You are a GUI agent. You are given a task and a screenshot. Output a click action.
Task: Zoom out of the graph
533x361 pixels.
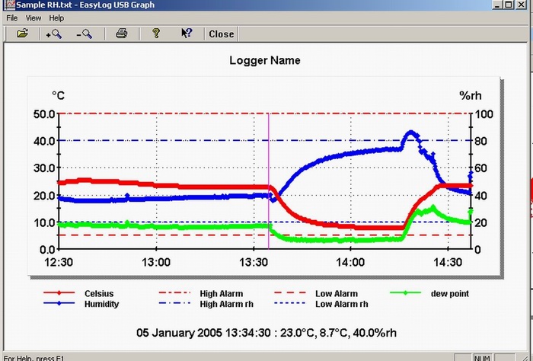tap(84, 34)
